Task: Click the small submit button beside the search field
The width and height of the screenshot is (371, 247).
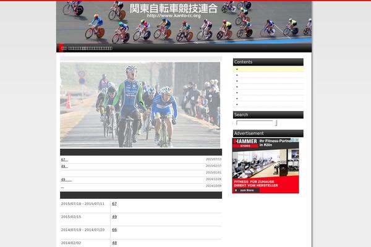Action: (x=276, y=123)
